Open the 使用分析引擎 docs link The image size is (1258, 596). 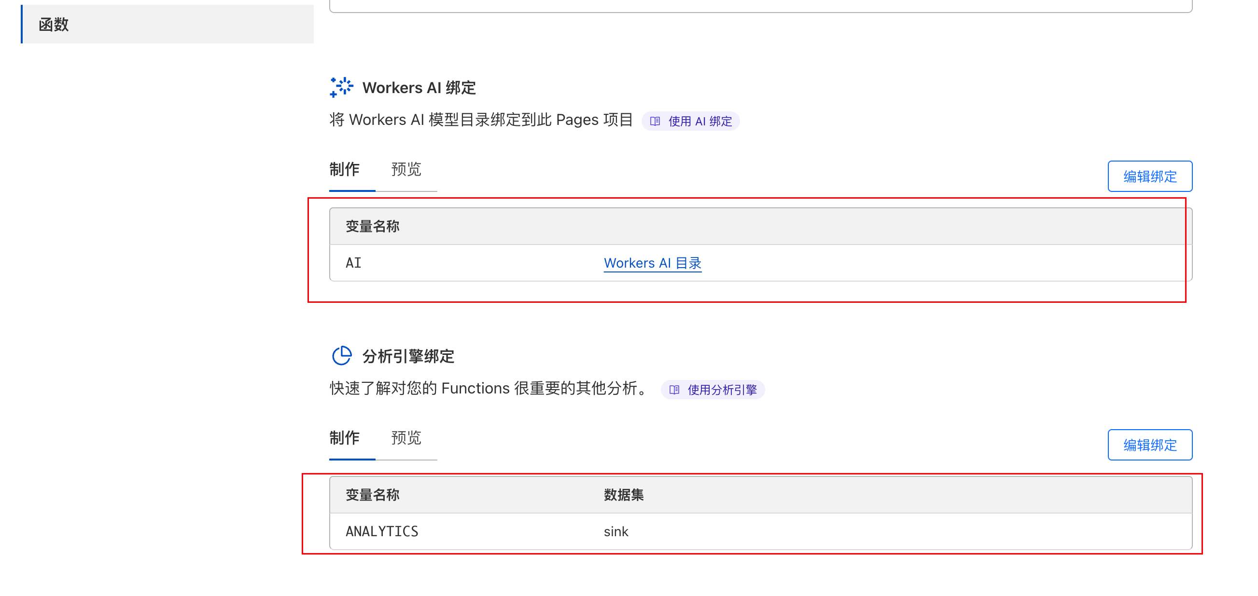coord(713,390)
